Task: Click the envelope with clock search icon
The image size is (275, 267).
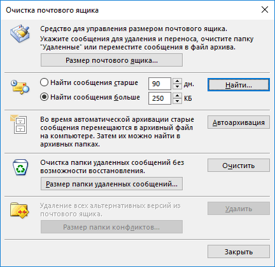Action: 20,87
